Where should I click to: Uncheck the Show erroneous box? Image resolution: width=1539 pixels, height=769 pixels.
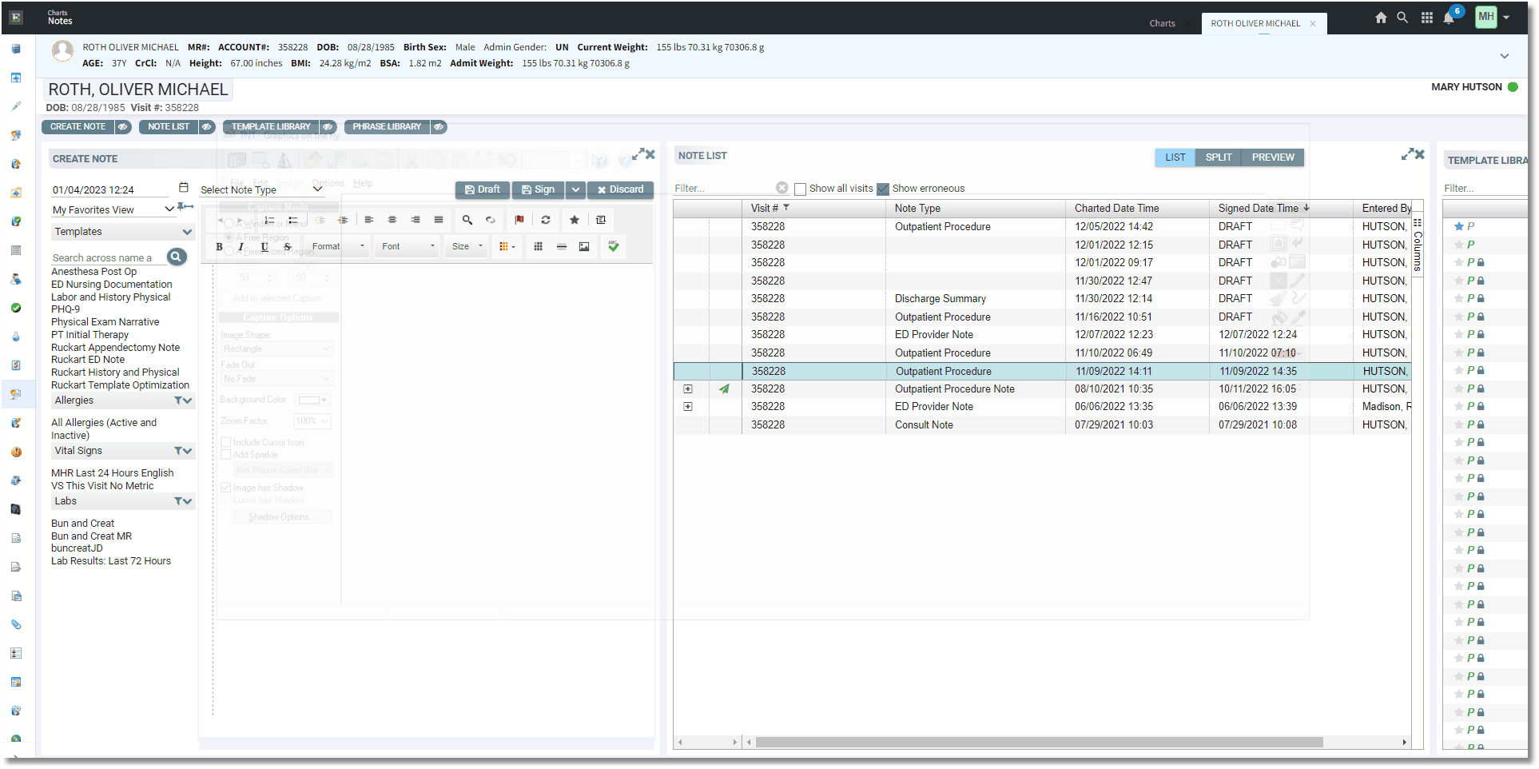pyautogui.click(x=883, y=189)
